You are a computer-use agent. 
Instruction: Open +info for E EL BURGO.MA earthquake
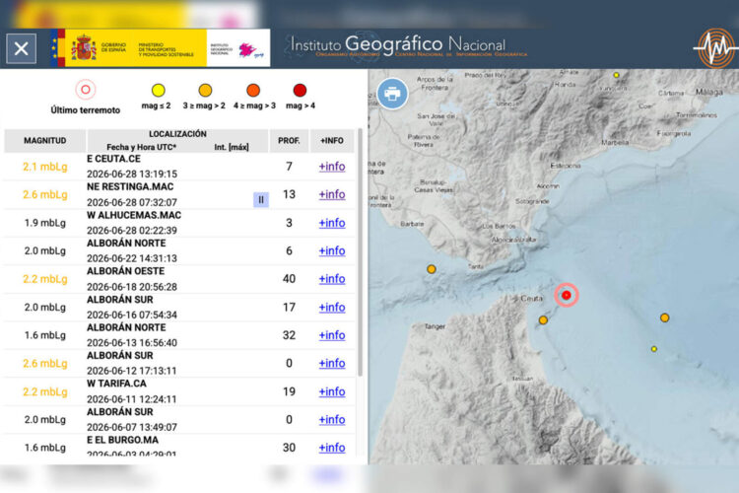click(x=332, y=448)
